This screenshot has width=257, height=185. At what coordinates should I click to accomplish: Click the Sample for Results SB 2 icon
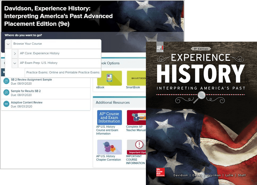(6, 92)
